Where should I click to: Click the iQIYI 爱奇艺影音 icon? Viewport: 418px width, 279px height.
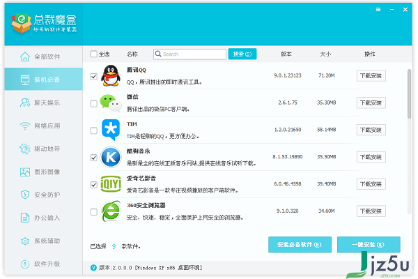pyautogui.click(x=110, y=184)
